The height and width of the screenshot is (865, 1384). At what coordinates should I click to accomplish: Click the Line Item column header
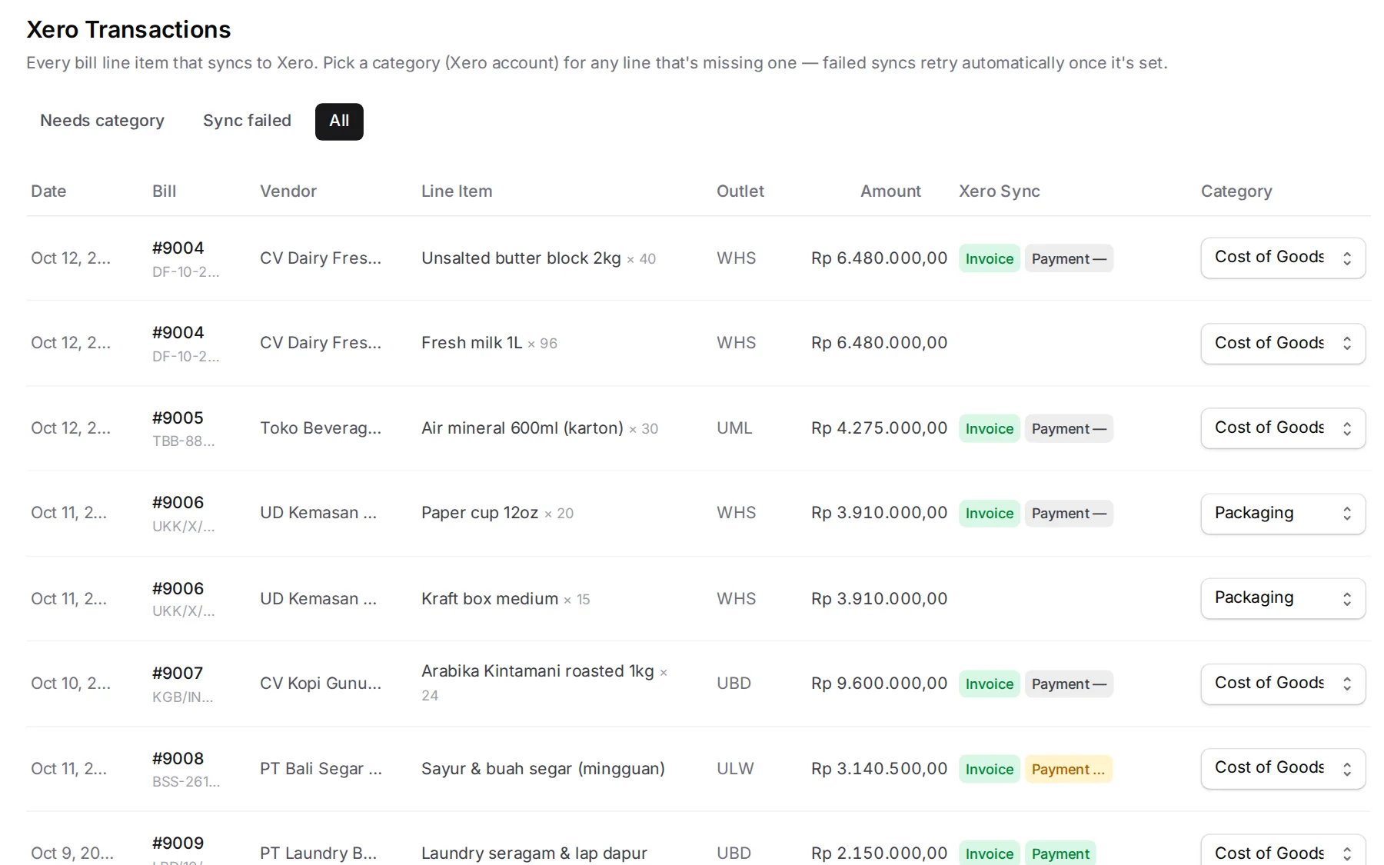(457, 191)
